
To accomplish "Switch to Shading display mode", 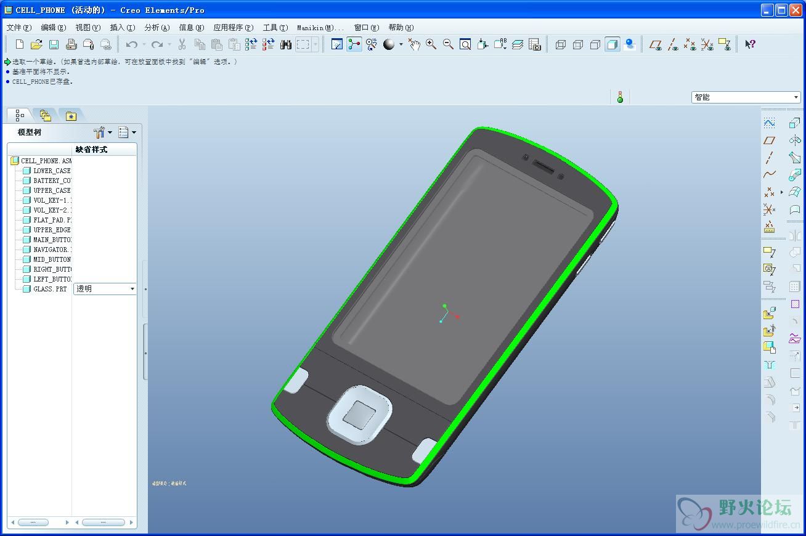I will pyautogui.click(x=613, y=44).
